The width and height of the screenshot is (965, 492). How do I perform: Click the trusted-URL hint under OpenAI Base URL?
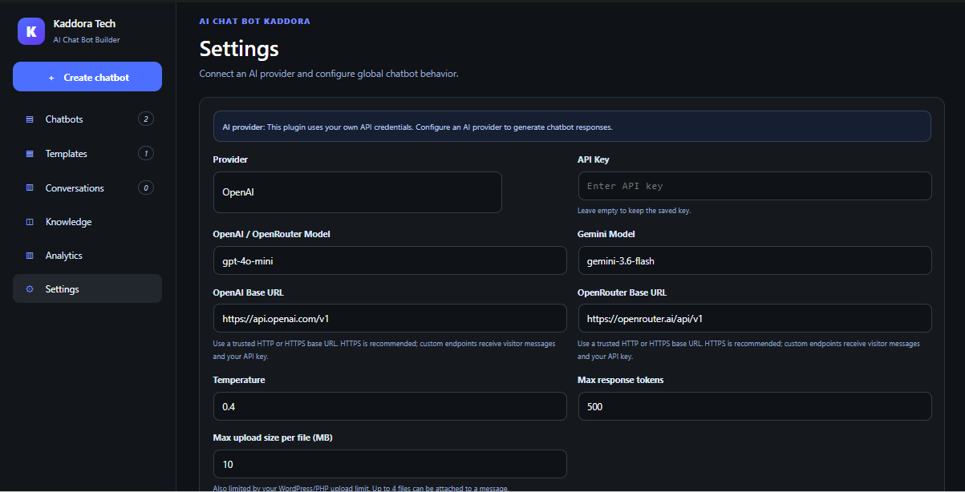pyautogui.click(x=384, y=350)
